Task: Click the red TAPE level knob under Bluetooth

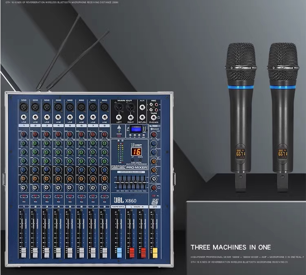Action: coord(154,135)
